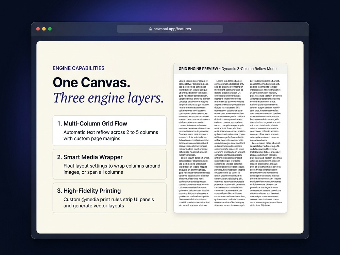The image size is (340, 255).
Task: Click the lock icon in the URL bar
Action: tap(150, 29)
